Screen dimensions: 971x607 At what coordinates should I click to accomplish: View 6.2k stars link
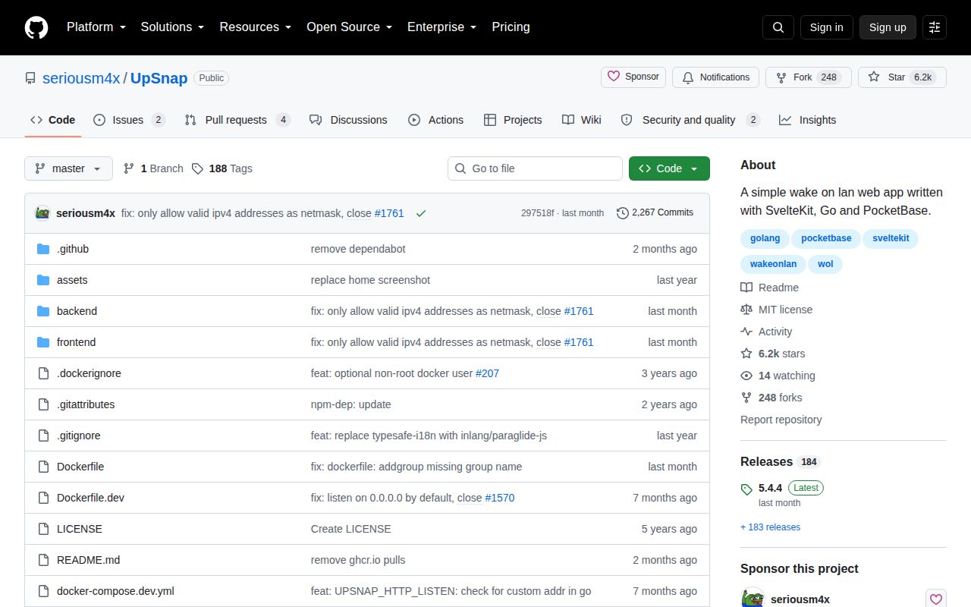coord(773,354)
